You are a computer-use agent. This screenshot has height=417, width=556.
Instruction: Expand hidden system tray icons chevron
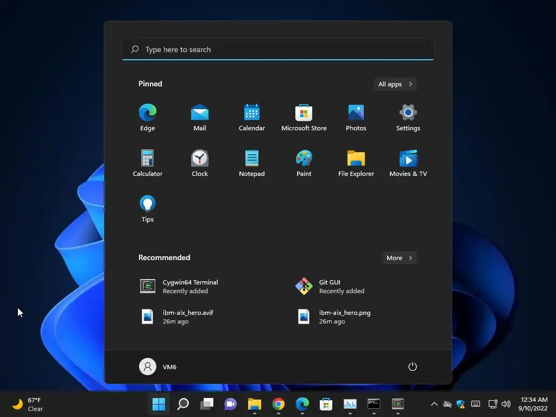coord(434,404)
